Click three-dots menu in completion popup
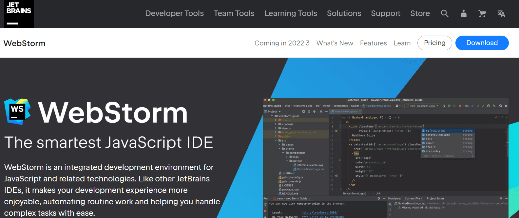The width and height of the screenshot is (519, 218). pyautogui.click(x=473, y=156)
